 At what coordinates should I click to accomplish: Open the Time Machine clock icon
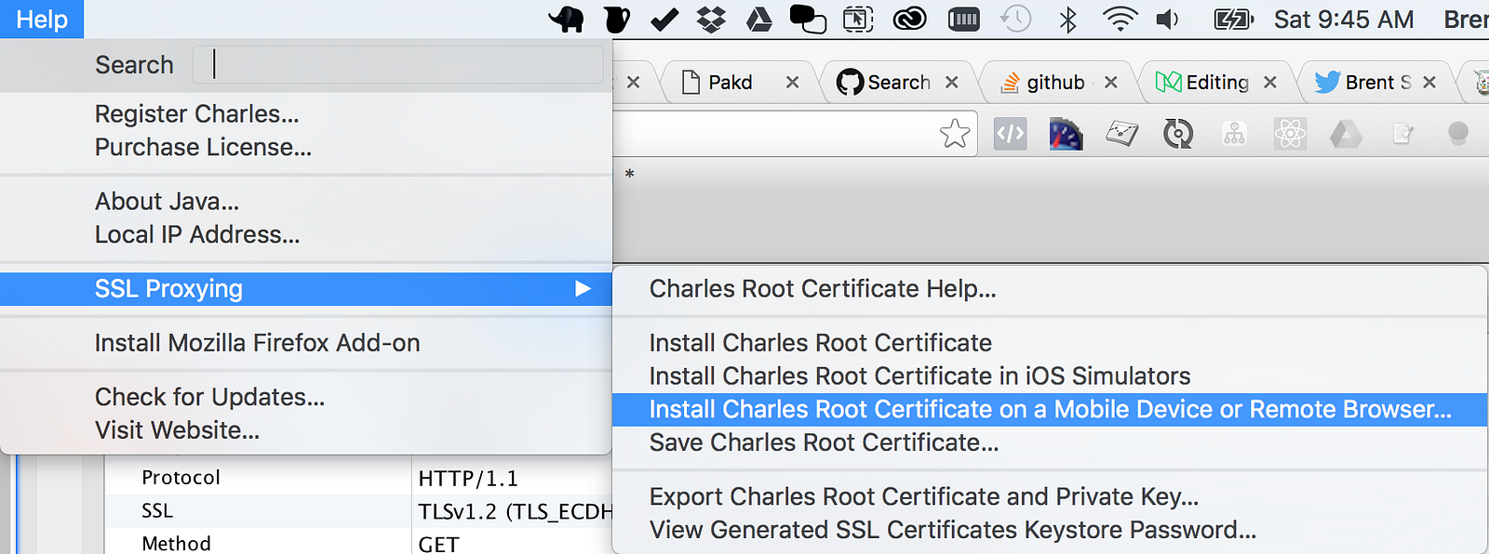1016,20
